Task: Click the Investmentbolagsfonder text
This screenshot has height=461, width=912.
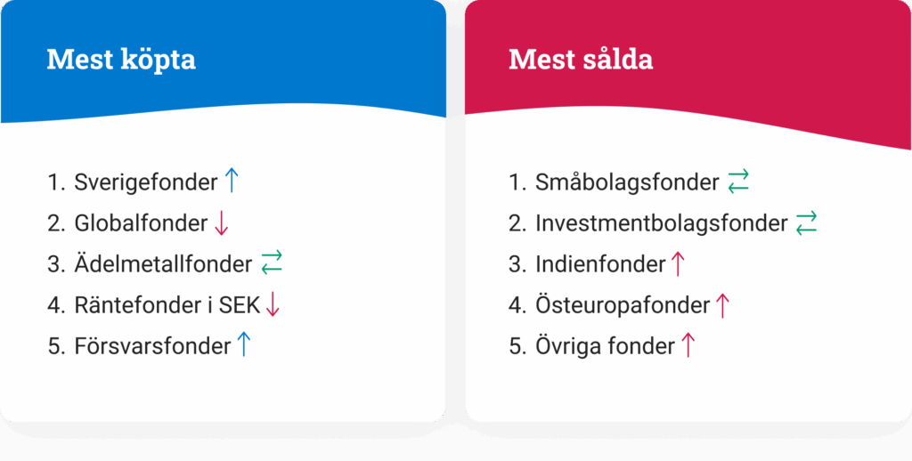Action: coord(661,223)
